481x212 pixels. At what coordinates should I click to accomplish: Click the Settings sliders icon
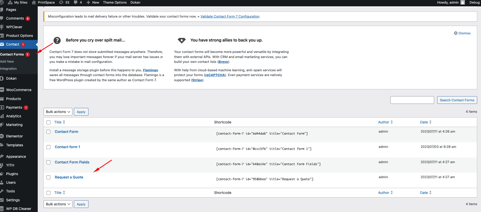pos(2,200)
